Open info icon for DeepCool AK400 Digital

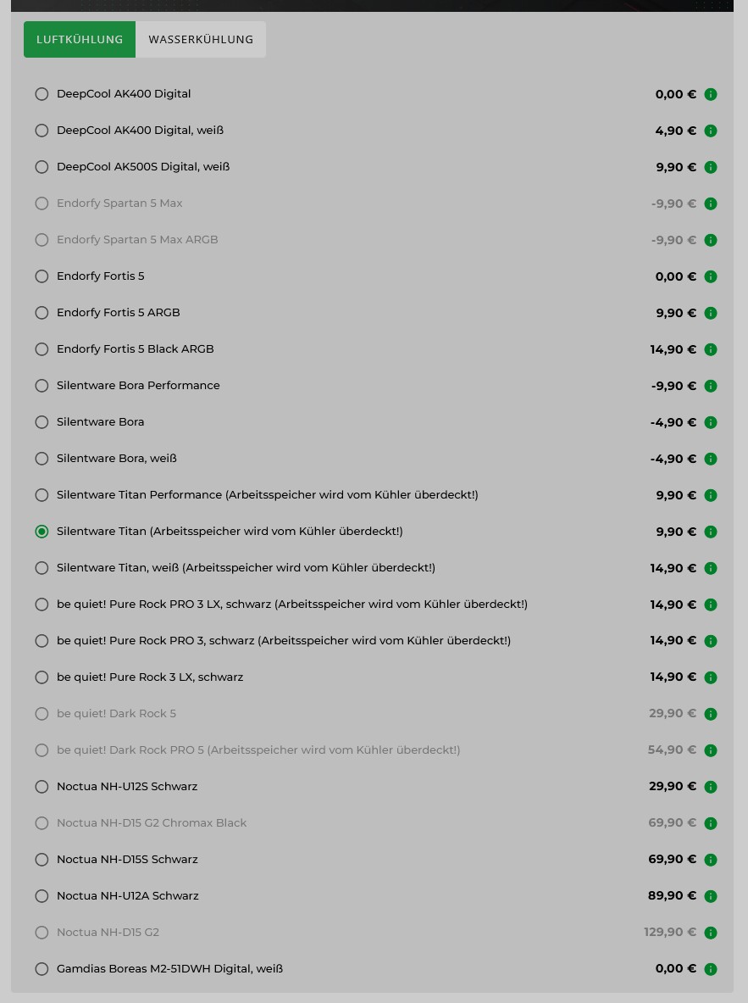coord(711,94)
